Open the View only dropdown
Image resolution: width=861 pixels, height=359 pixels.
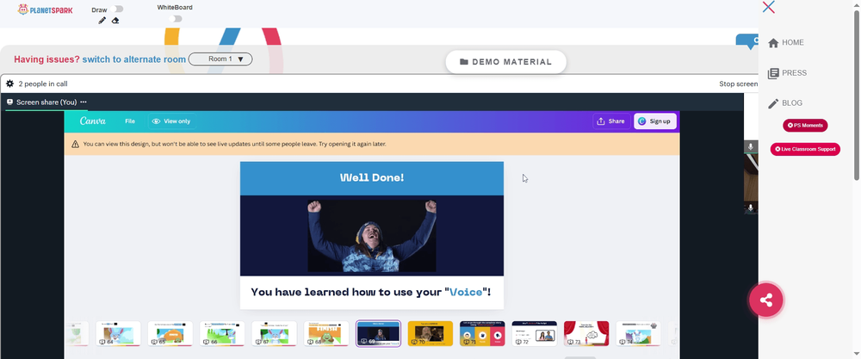171,121
